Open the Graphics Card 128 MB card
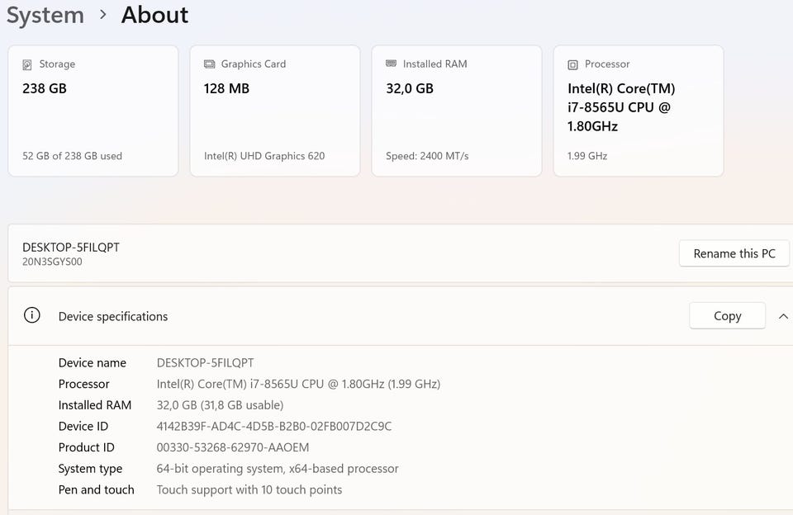 [274, 111]
